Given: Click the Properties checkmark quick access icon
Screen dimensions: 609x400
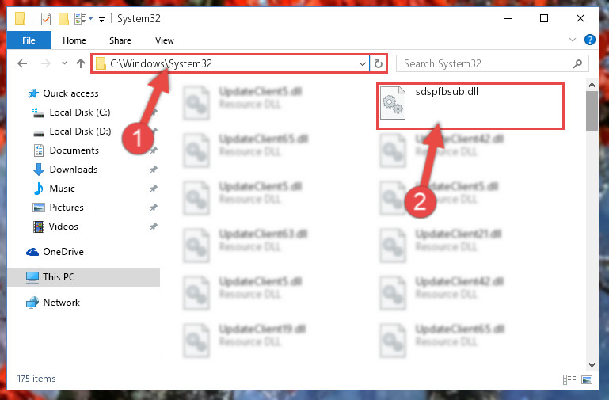Looking at the screenshot, I should coord(46,18).
